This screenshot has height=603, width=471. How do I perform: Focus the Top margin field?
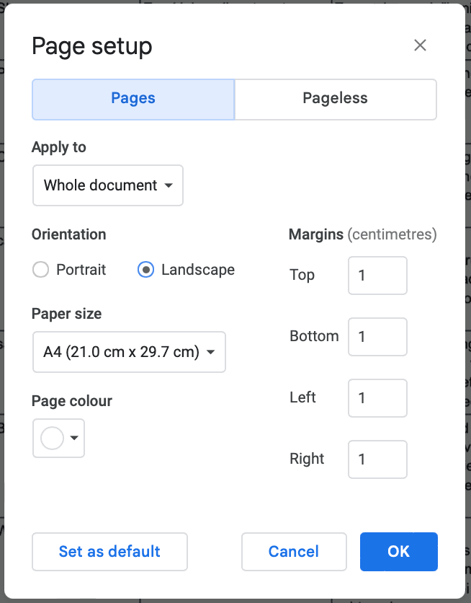tap(377, 276)
